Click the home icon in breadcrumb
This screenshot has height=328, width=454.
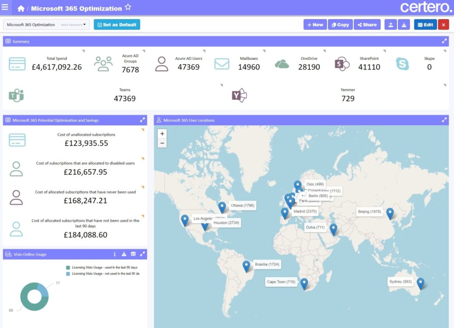[21, 8]
